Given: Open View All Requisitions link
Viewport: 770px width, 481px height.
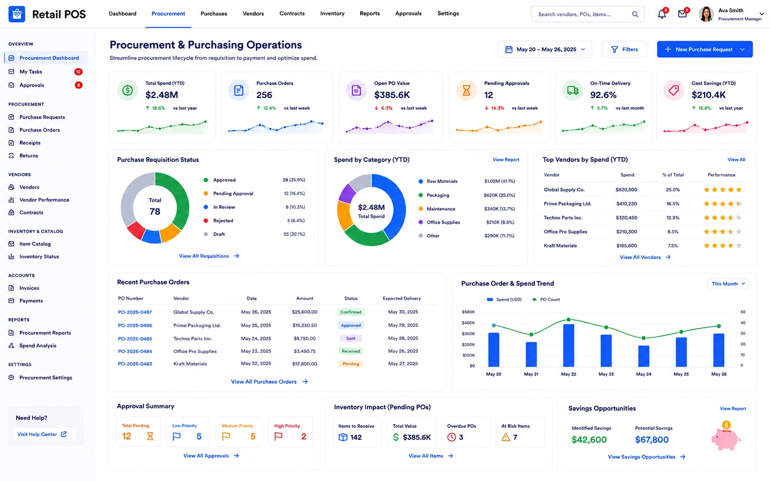Looking at the screenshot, I should tap(209, 256).
